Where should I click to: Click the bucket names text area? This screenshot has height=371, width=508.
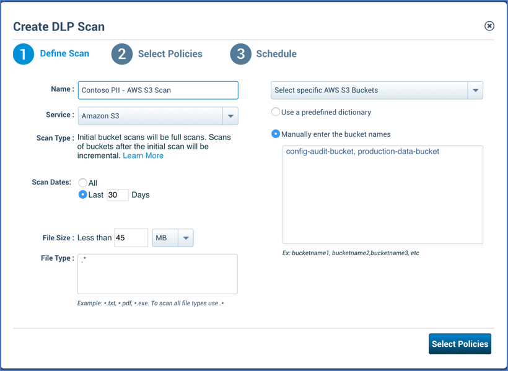(383, 194)
